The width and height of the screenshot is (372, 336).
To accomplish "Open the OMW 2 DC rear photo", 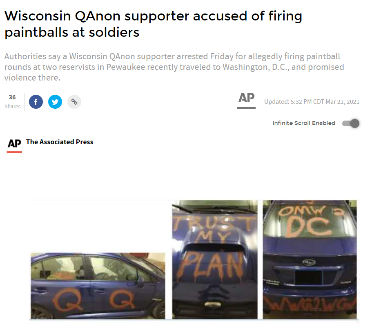I will tap(310, 260).
